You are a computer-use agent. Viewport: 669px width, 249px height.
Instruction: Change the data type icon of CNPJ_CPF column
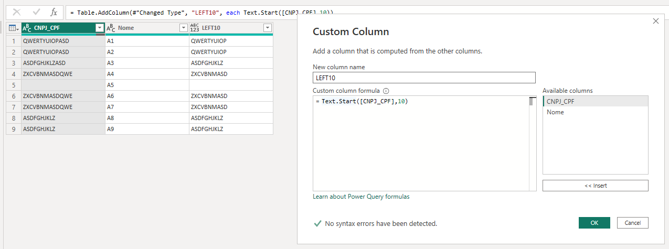(x=27, y=28)
